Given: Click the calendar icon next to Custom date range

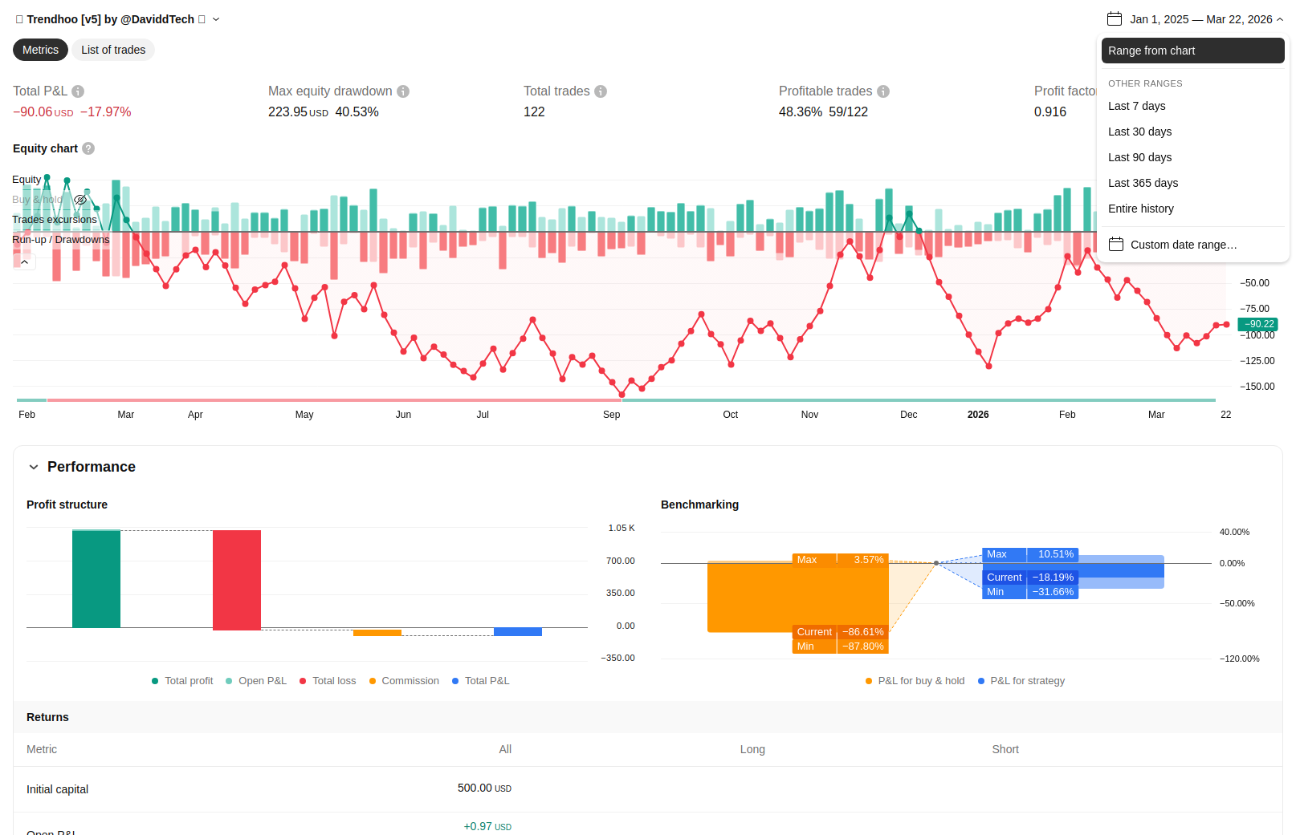Looking at the screenshot, I should coord(1116,245).
